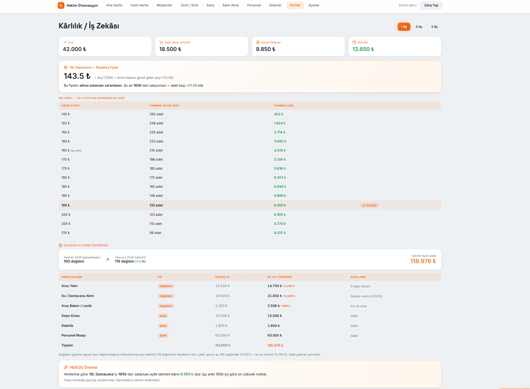Click the 13.650 ₺ Net Kâr value
Image resolution: width=530 pixels, height=389 pixels.
[x=364, y=49]
